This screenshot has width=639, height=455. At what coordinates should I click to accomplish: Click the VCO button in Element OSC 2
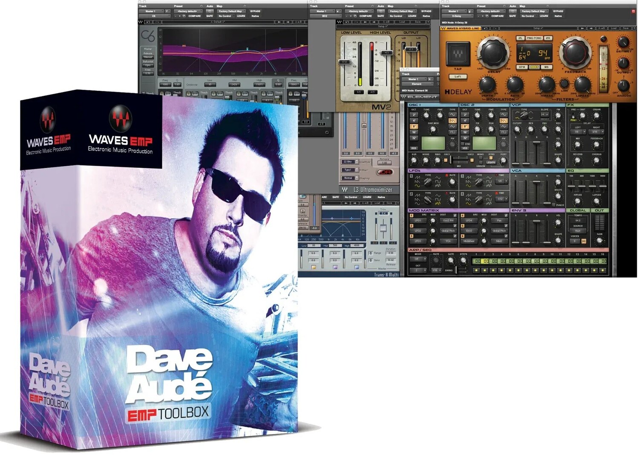[465, 148]
